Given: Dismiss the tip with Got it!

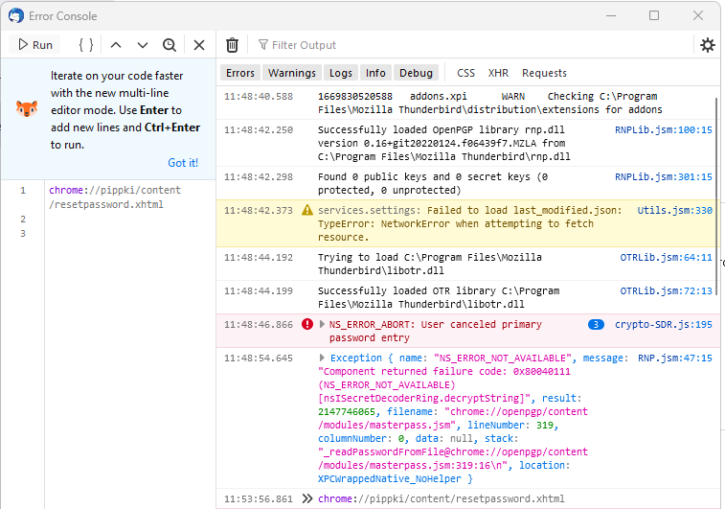Looking at the screenshot, I should (183, 162).
